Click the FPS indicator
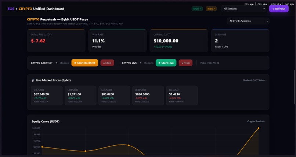296x157 pixels. (249, 4)
